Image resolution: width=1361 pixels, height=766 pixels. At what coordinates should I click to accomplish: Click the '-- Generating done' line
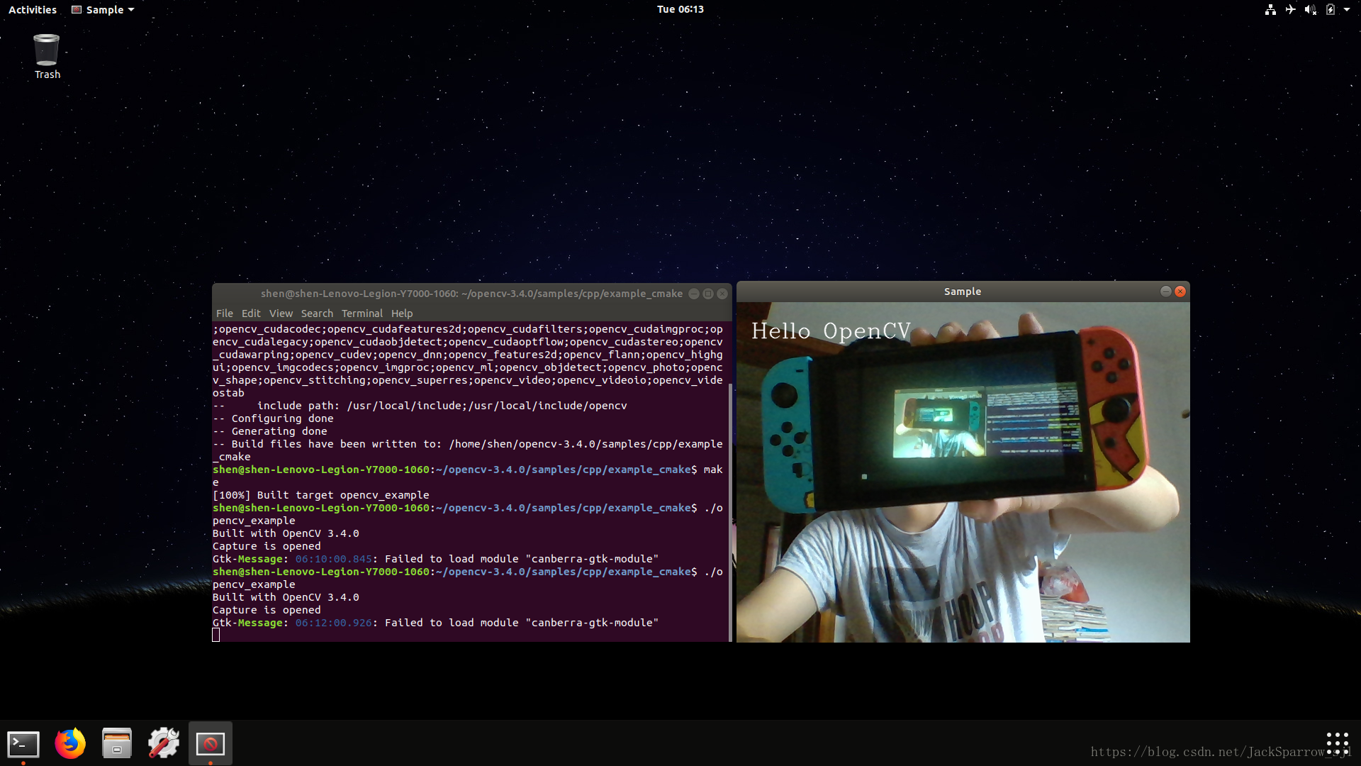(x=270, y=431)
